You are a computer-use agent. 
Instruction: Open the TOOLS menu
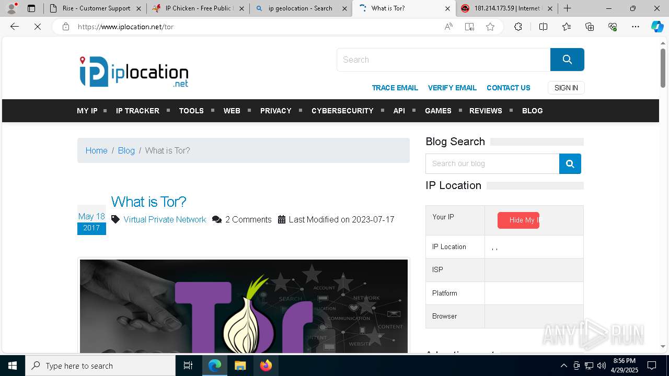[x=191, y=111]
